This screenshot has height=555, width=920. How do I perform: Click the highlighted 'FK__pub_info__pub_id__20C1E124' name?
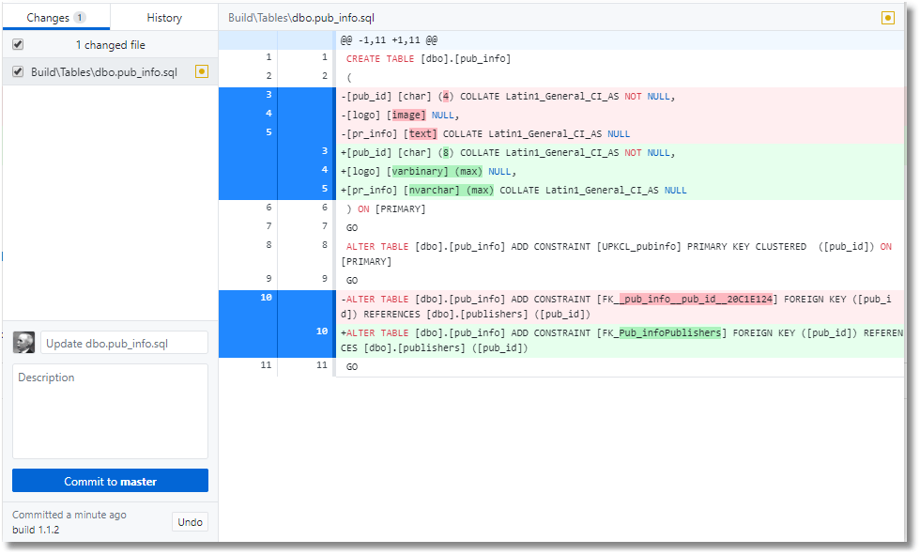(696, 300)
